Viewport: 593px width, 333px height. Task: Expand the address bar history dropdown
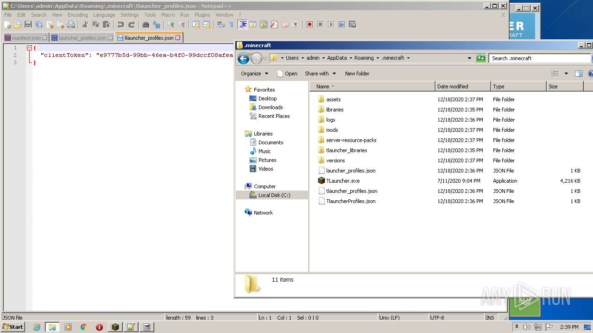[x=469, y=58]
